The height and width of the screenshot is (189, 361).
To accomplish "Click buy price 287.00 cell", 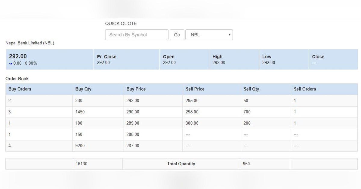I will (153, 146).
